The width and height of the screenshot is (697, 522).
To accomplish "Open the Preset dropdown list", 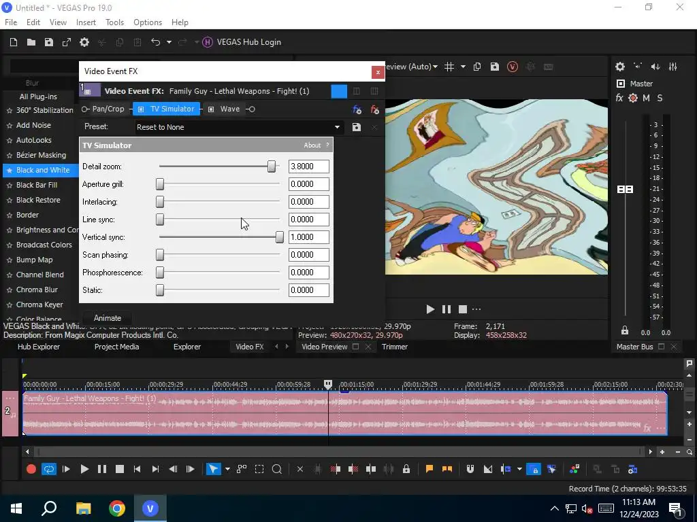I will [337, 127].
